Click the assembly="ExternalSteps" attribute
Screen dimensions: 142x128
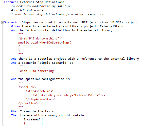pos(79,95)
